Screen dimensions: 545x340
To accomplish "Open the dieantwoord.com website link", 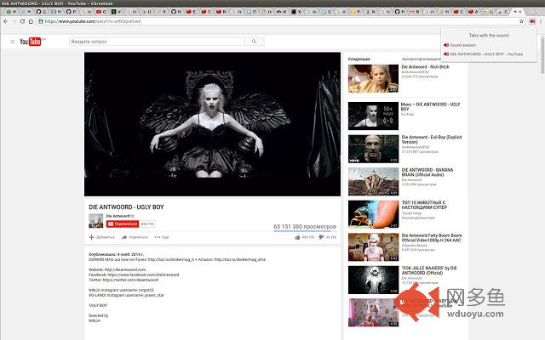I will tap(125, 269).
